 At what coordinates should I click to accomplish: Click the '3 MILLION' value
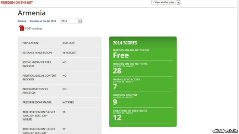coord(68,43)
